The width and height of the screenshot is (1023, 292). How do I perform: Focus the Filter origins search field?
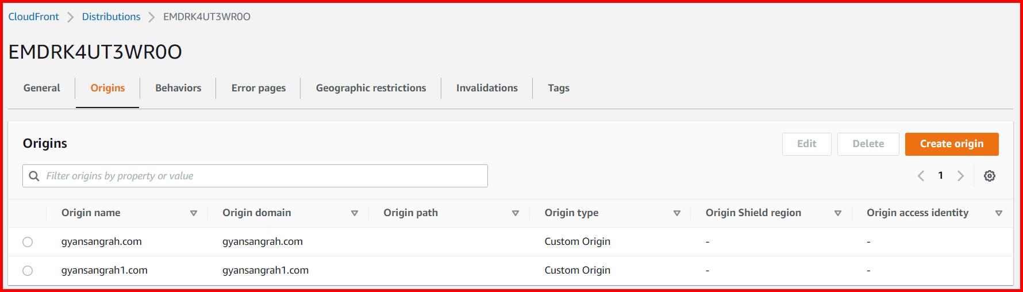point(255,176)
